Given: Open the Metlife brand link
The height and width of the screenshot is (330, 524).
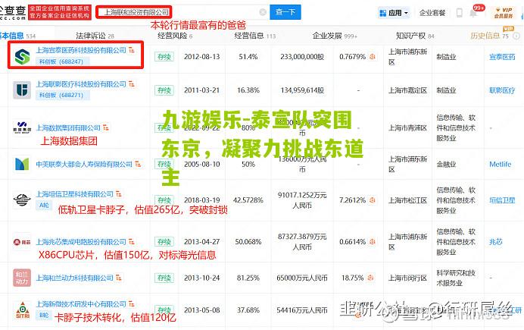Looking at the screenshot, I should click(500, 164).
